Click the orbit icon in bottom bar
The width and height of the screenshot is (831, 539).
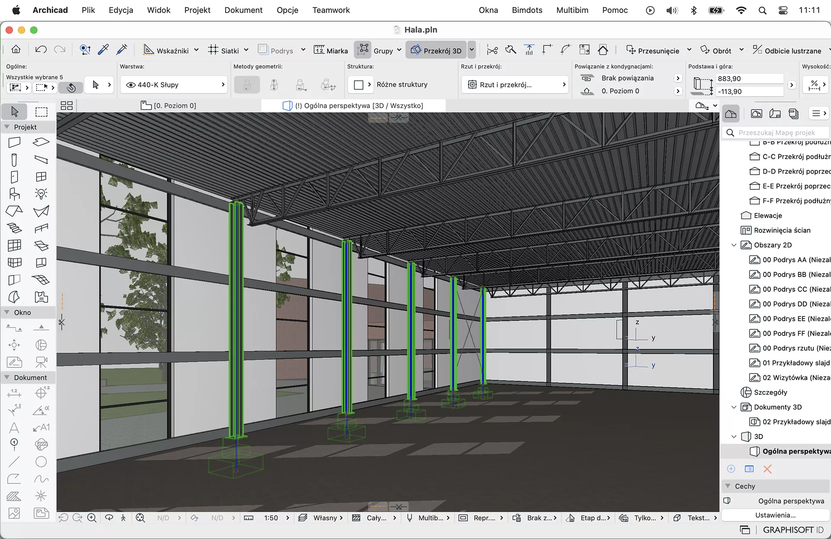[x=109, y=518]
